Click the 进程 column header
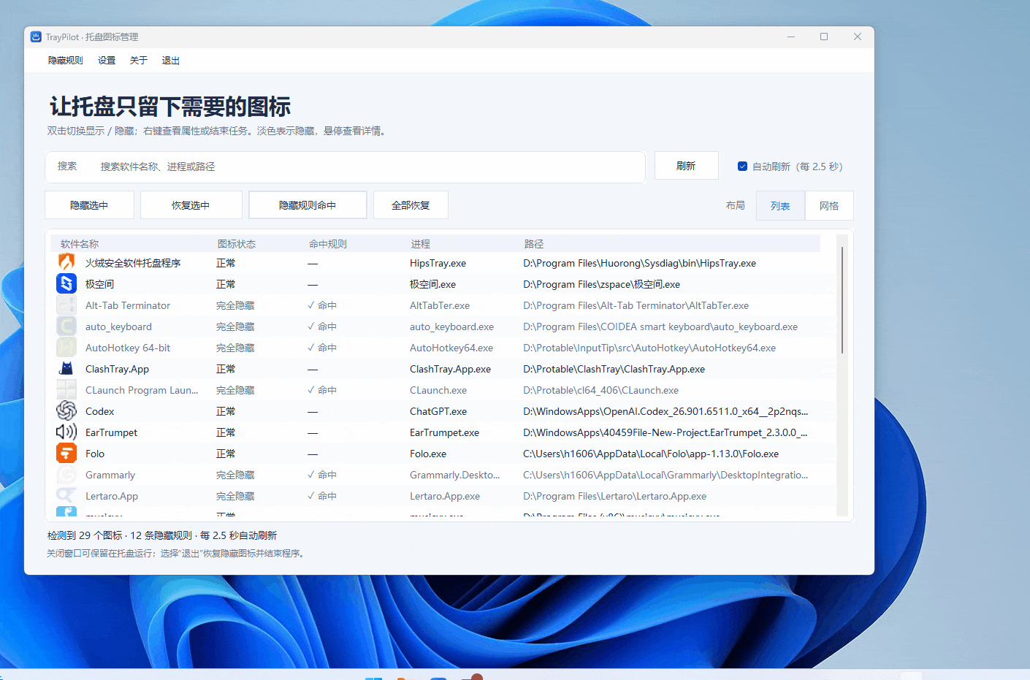 421,244
